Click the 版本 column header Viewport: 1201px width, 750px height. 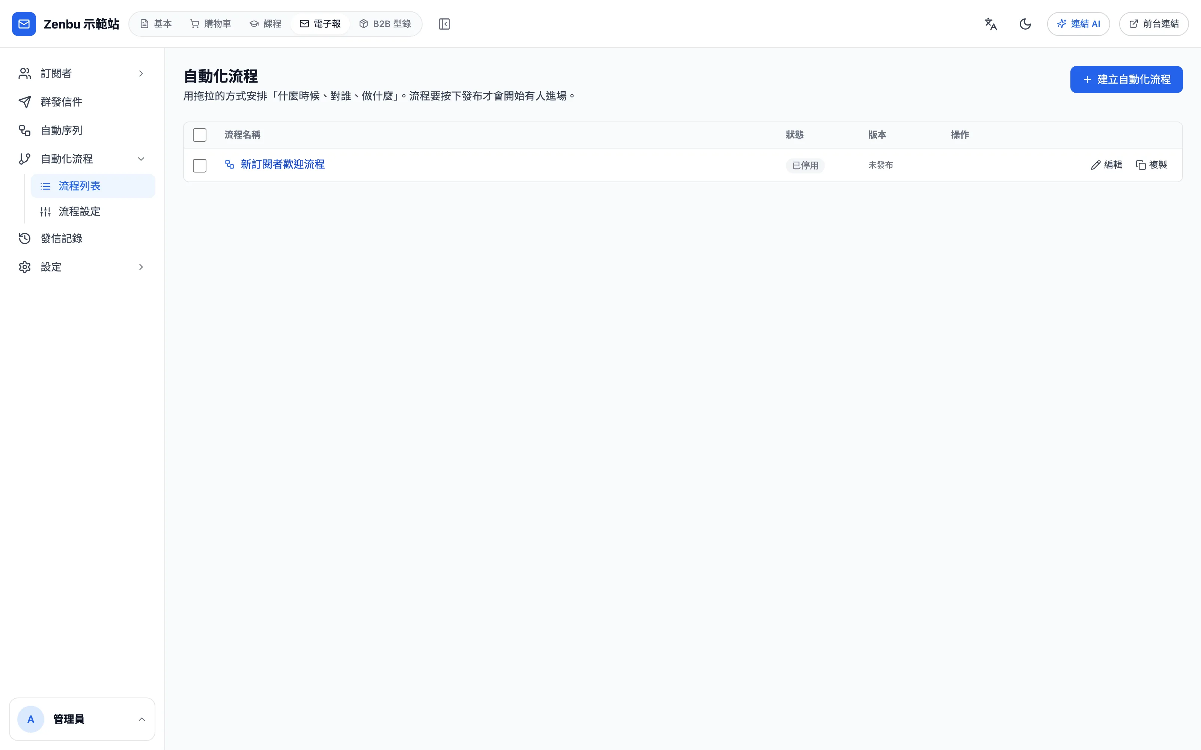(x=877, y=135)
